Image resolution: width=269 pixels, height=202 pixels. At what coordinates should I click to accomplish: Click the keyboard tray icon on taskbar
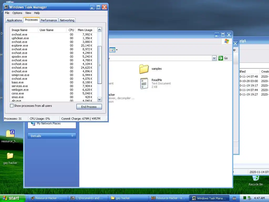click(234, 198)
